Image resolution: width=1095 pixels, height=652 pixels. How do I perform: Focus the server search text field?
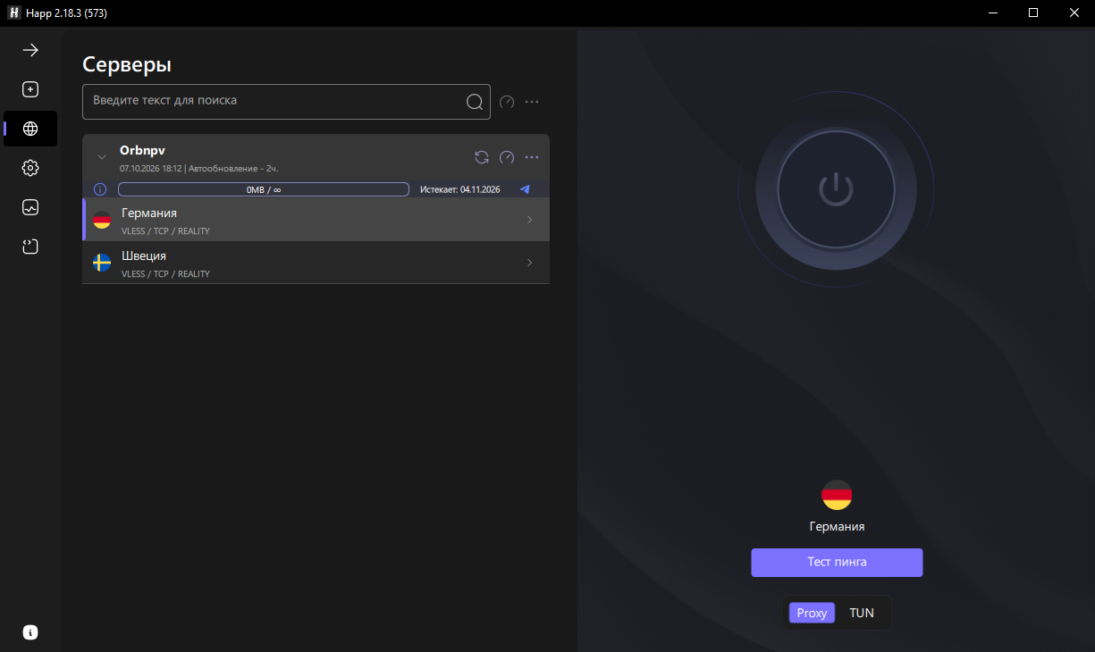286,102
